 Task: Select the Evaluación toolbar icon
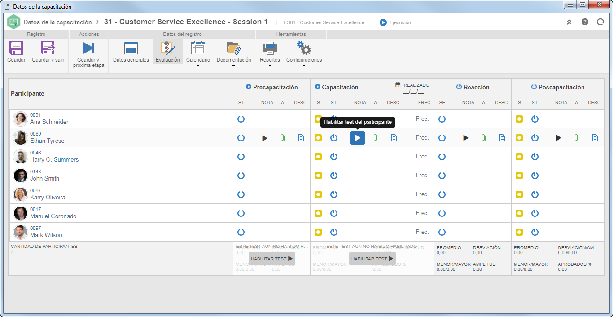pos(168,48)
